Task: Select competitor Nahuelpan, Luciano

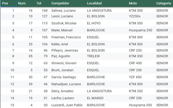Action: (66, 84)
